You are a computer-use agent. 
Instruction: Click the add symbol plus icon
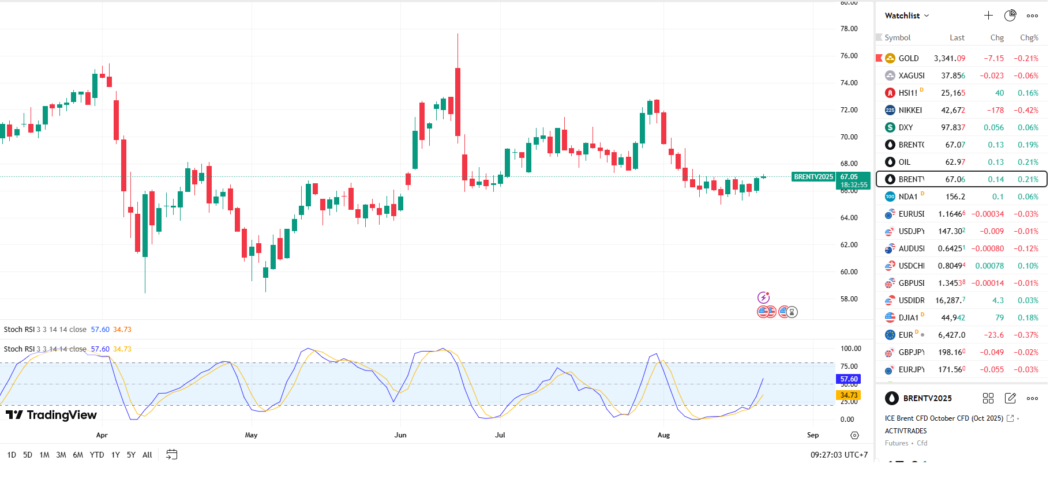pyautogui.click(x=988, y=16)
